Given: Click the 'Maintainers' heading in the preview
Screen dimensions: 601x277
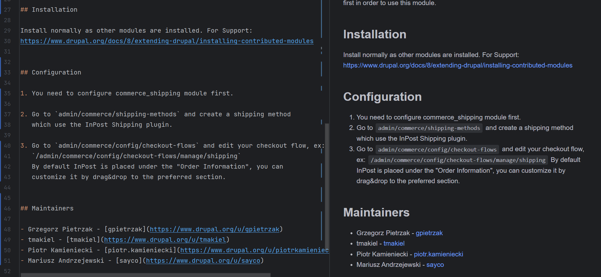Looking at the screenshot, I should coord(376,212).
